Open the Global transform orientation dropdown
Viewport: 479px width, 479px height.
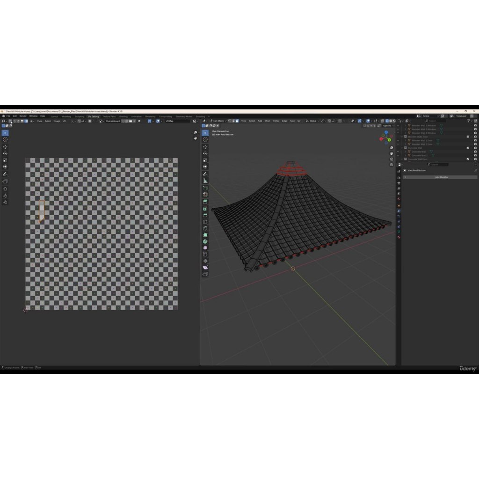coord(312,121)
